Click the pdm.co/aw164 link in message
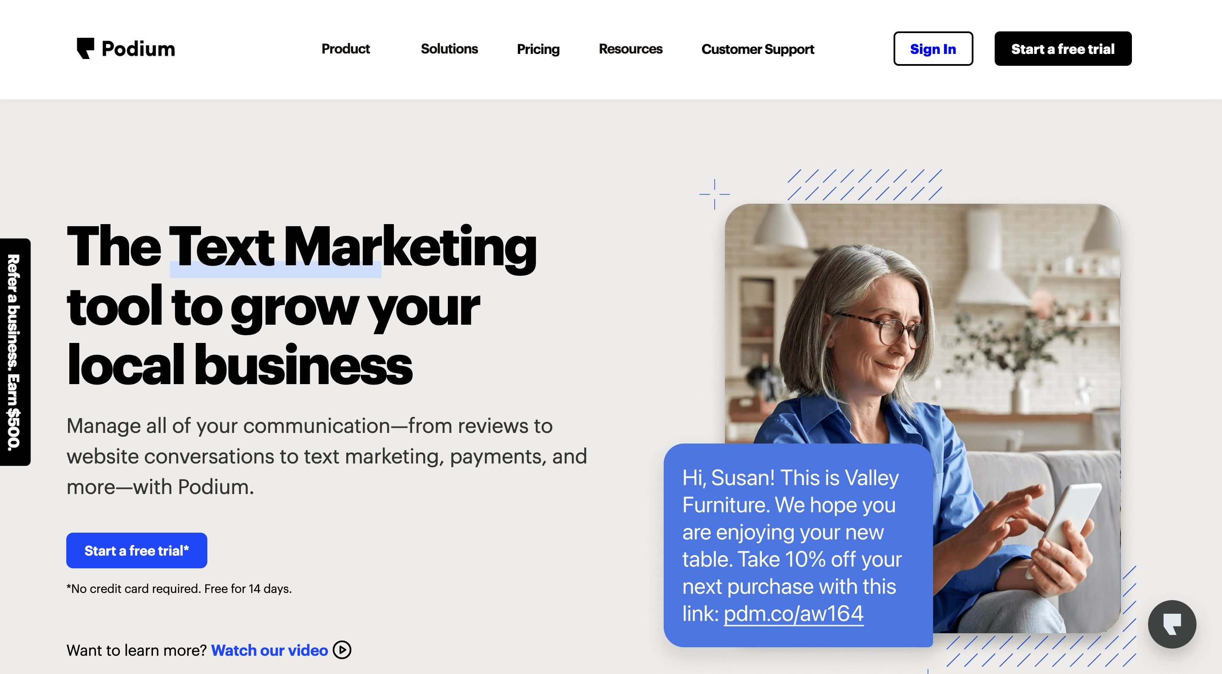Viewport: 1222px width, 674px height. click(x=794, y=614)
